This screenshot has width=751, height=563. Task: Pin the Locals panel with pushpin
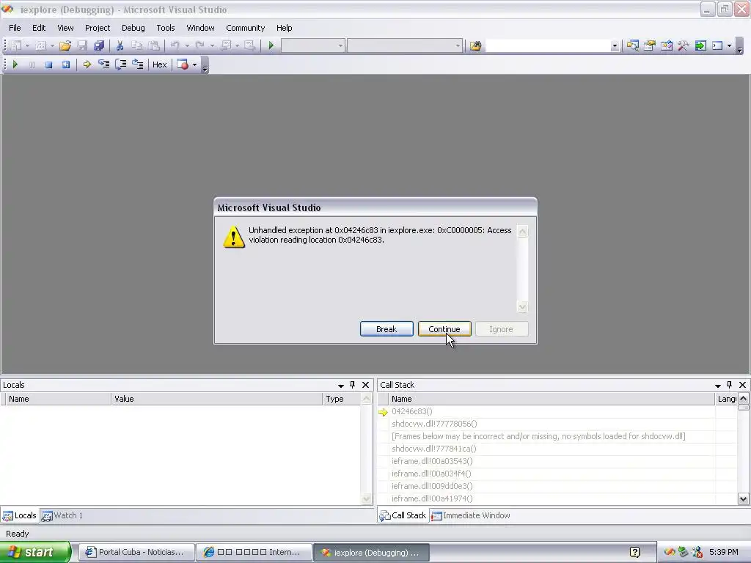[353, 385]
